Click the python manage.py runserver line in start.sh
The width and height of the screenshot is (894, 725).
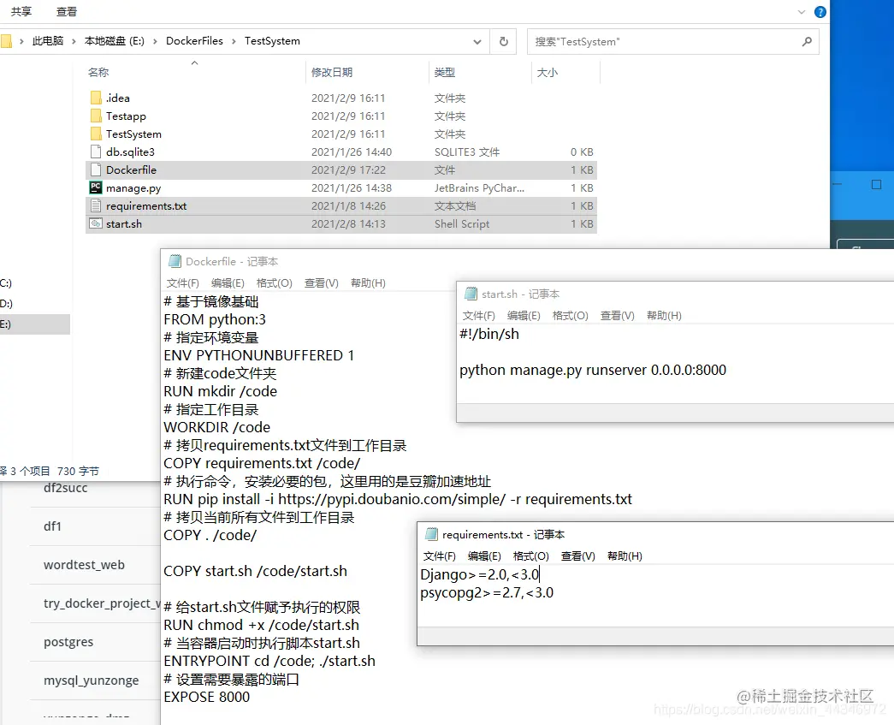(592, 370)
